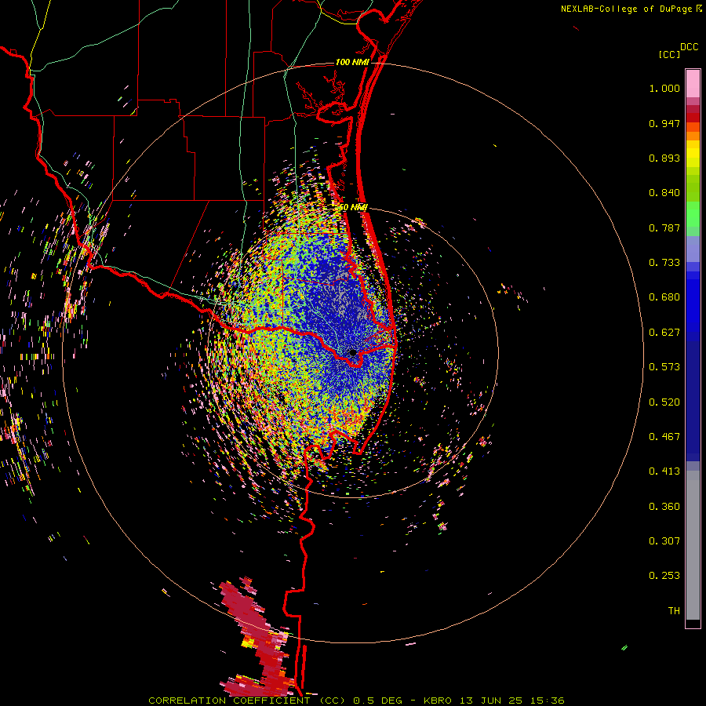Pick the light pink swatch atop the color bar
The width and height of the screenshot is (706, 706).
(693, 83)
